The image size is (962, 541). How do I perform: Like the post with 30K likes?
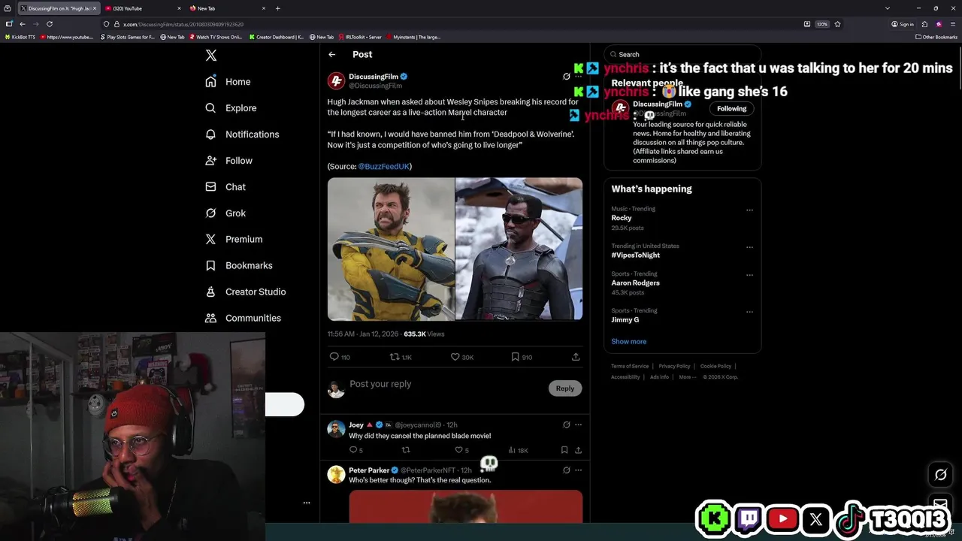coord(461,357)
